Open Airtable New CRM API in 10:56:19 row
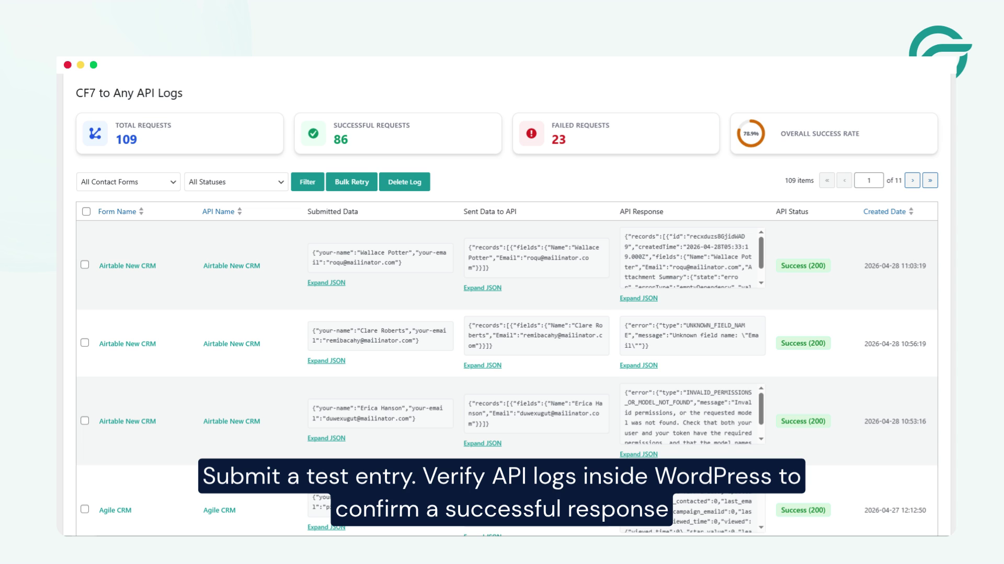Viewport: 1004px width, 564px height. [232, 344]
